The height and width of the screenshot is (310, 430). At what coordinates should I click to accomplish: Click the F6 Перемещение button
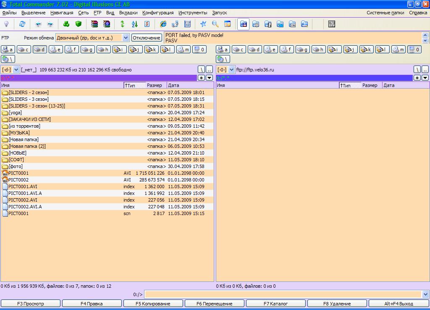pos(215,303)
